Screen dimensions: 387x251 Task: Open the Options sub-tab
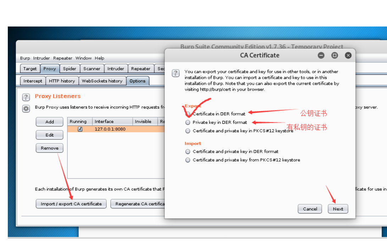(138, 81)
